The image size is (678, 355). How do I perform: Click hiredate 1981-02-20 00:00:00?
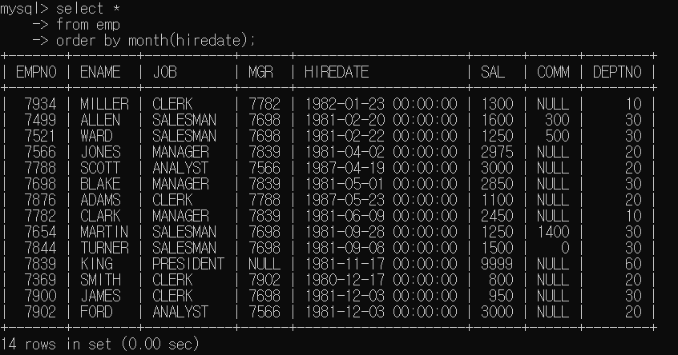[381, 120]
